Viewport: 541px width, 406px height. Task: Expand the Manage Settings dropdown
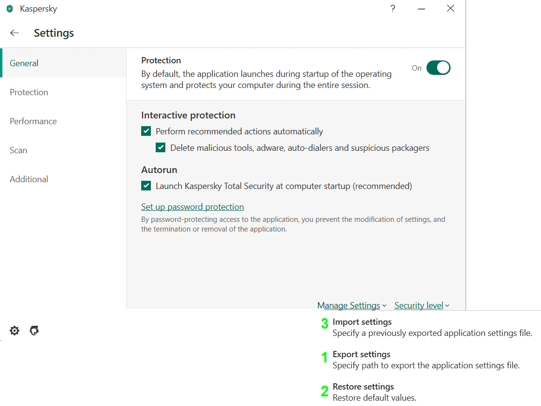pyautogui.click(x=352, y=305)
